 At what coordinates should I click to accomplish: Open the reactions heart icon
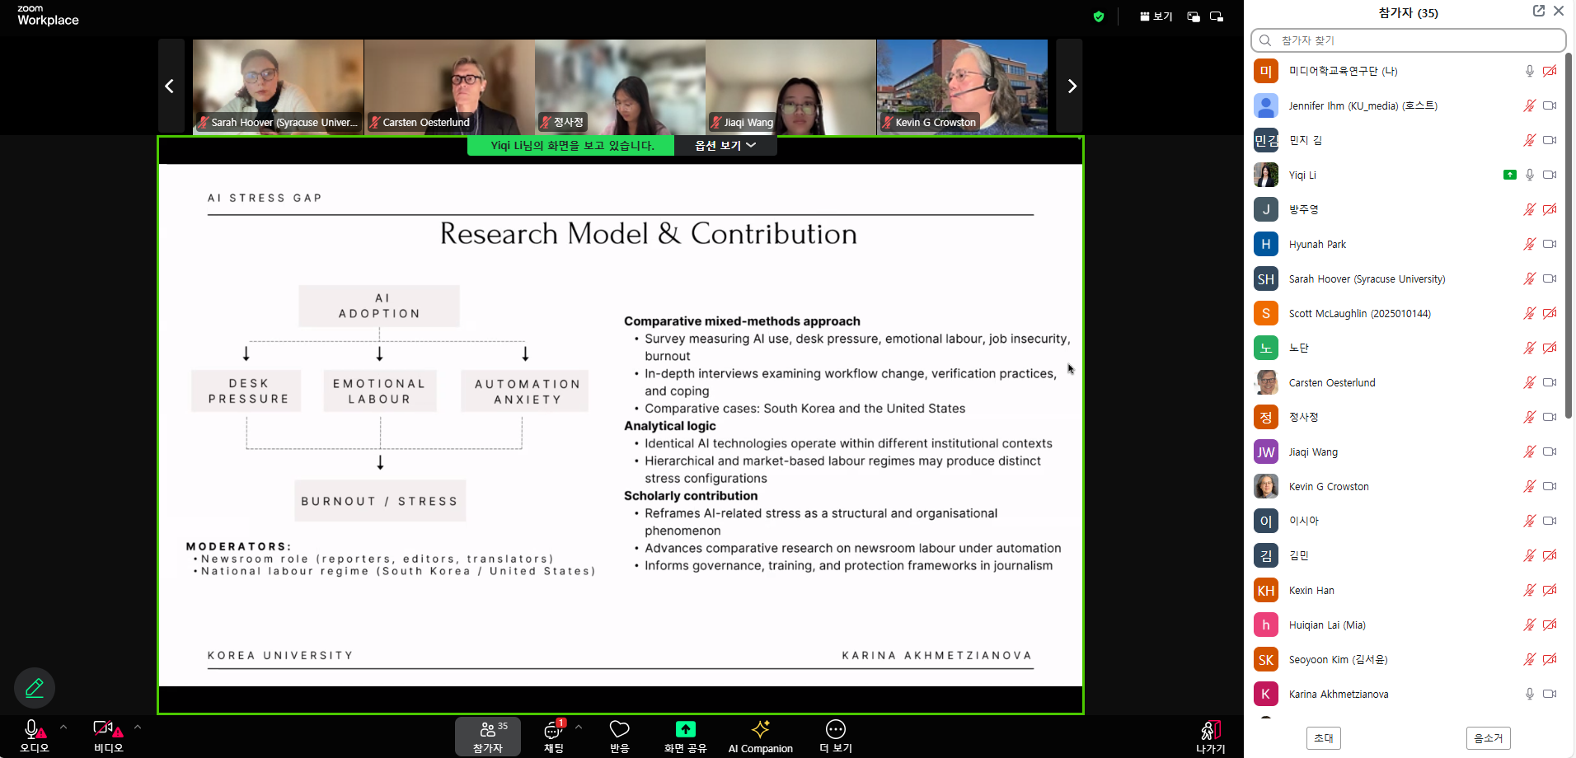[x=619, y=730]
